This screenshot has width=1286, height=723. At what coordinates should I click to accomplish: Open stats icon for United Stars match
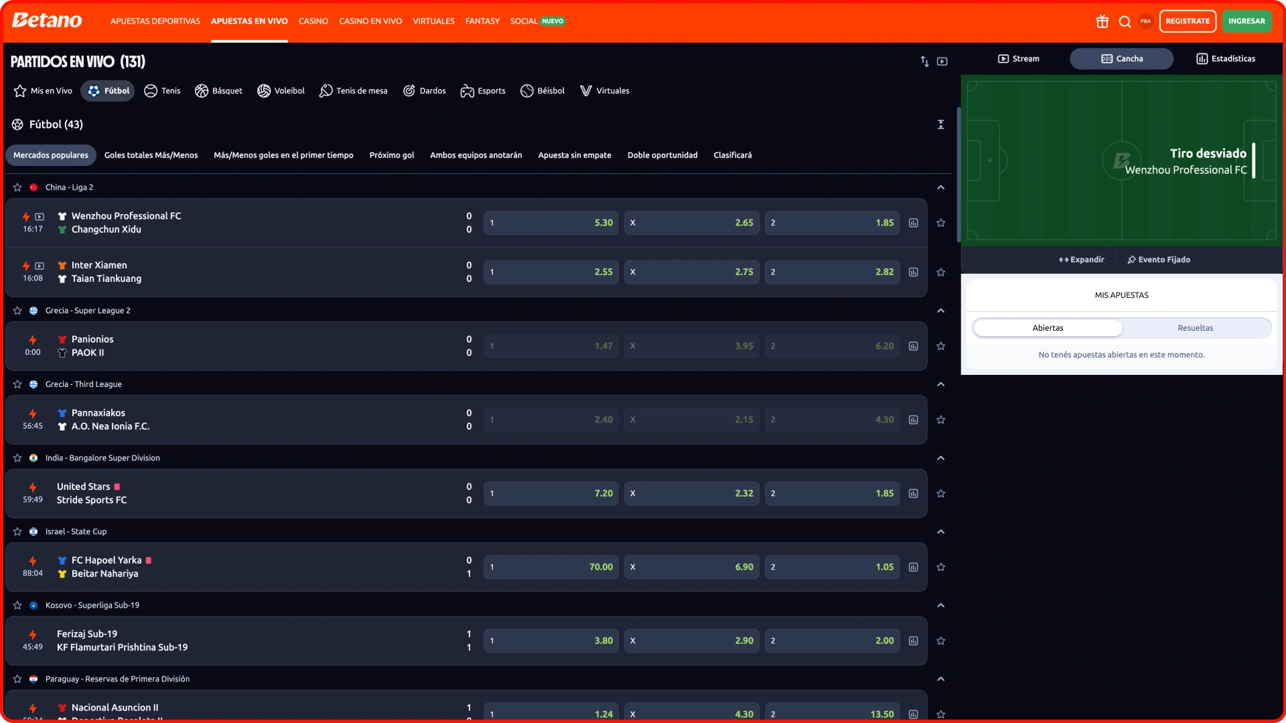[913, 493]
